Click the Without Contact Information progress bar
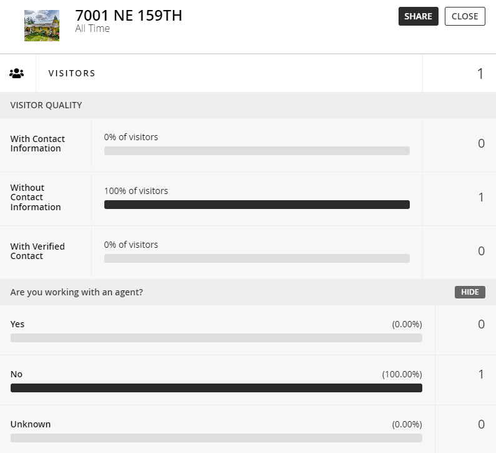 coord(257,205)
